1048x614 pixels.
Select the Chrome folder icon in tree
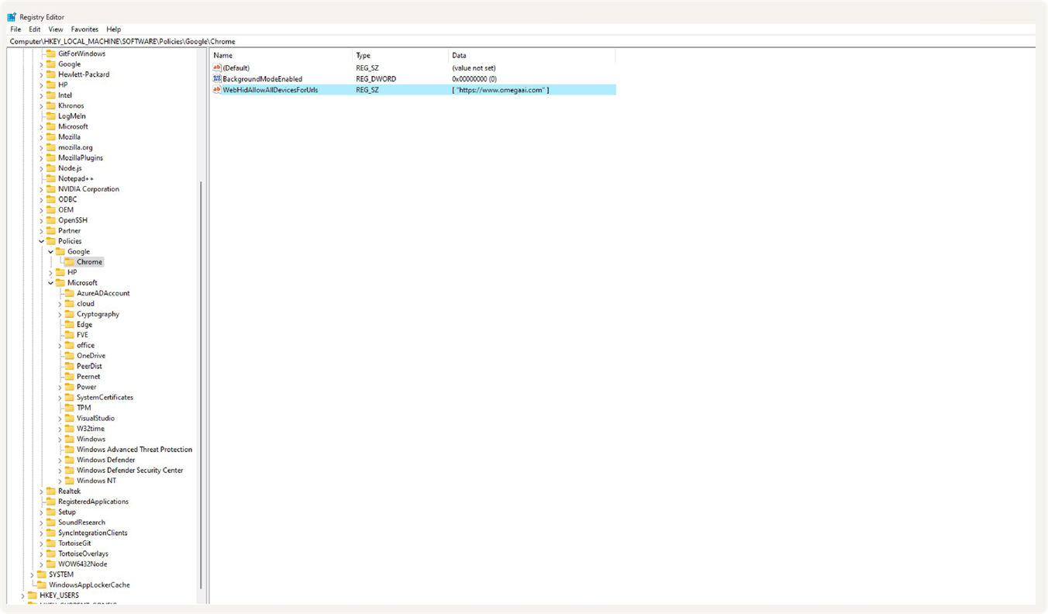tap(70, 262)
